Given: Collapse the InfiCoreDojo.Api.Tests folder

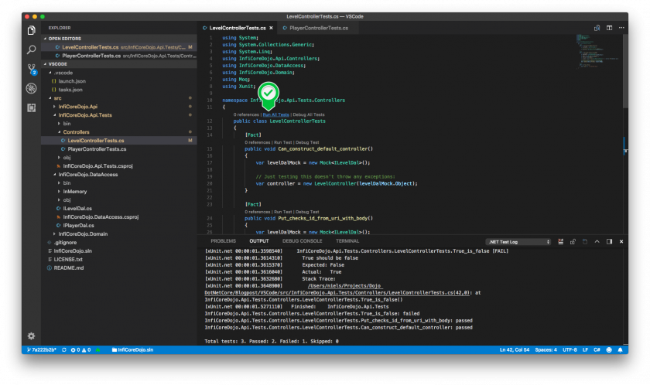Looking at the screenshot, I should [x=118, y=115].
